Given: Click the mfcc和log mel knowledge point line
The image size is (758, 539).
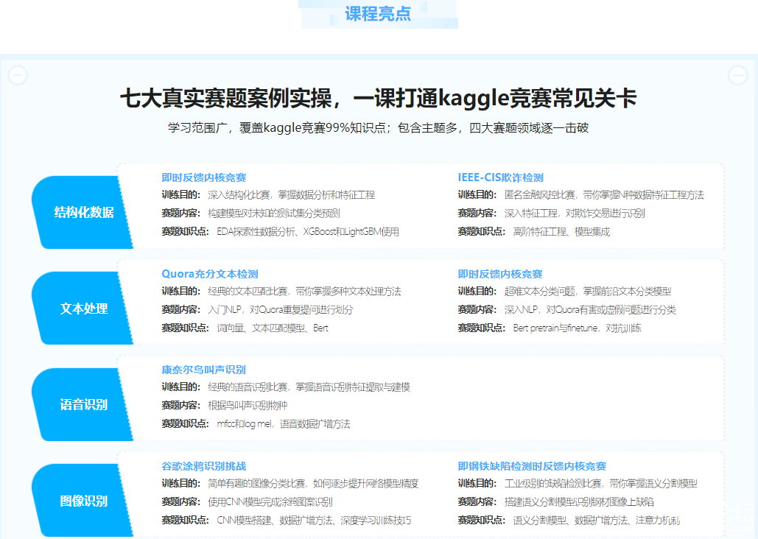Looking at the screenshot, I should pyautogui.click(x=284, y=423).
